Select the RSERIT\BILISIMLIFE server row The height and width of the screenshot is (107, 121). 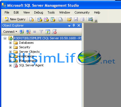(x=47, y=38)
